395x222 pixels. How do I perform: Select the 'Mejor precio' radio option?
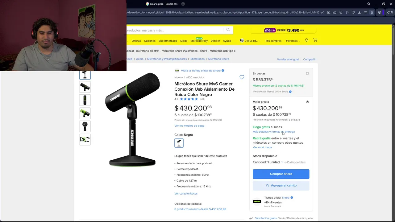[307, 102]
